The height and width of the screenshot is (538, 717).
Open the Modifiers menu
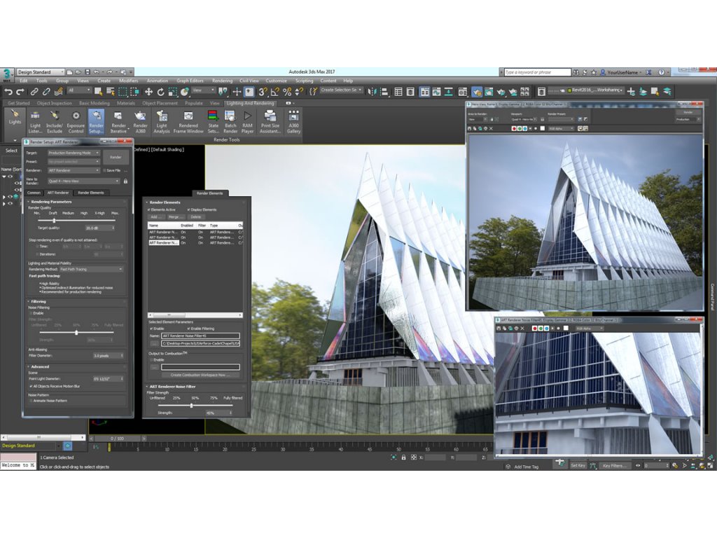[128, 81]
